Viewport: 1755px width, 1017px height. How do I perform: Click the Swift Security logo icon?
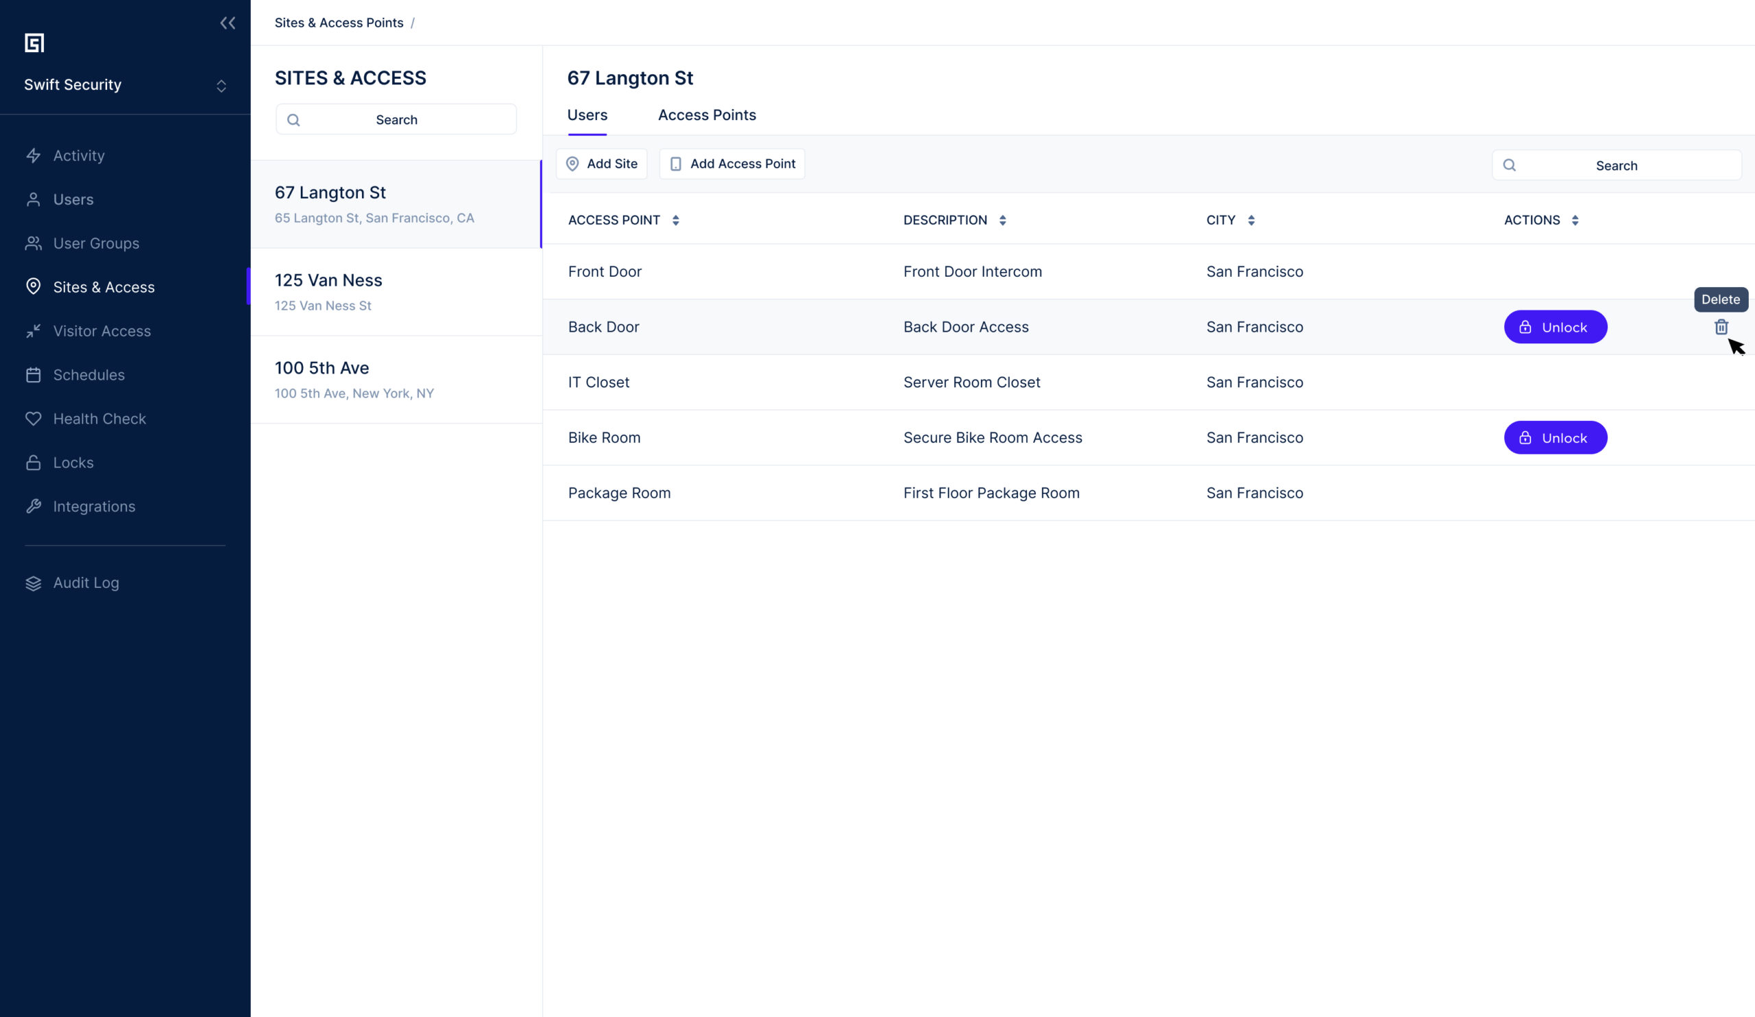point(34,43)
